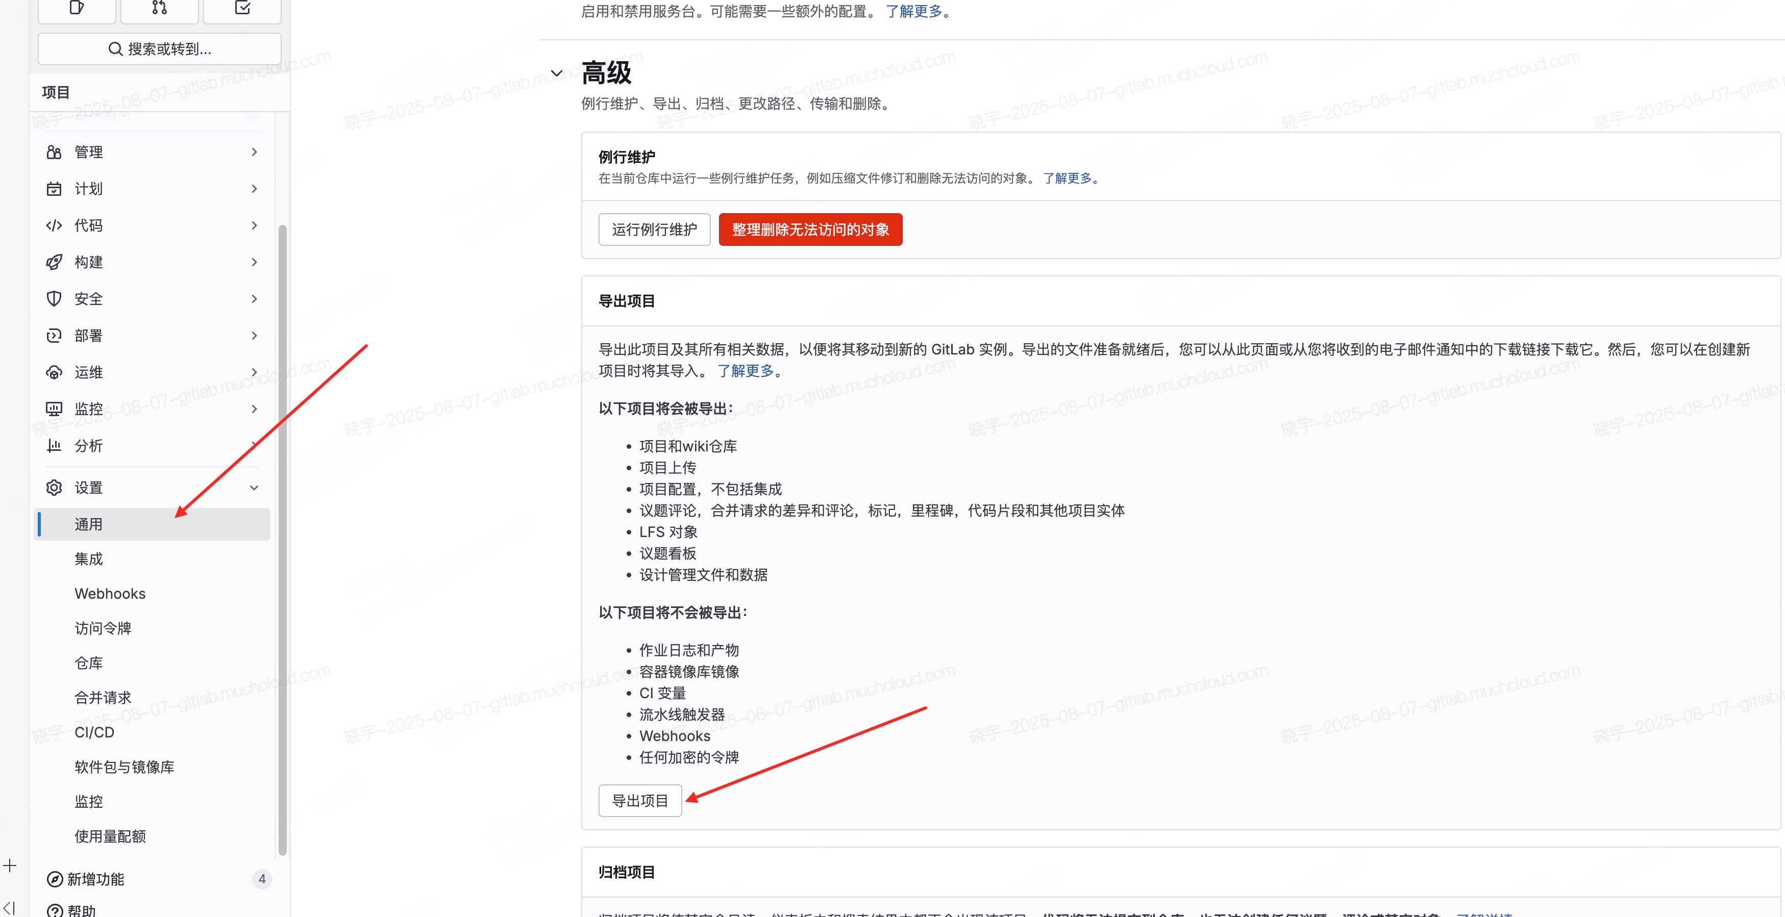Click the 安全 shield menu

click(89, 298)
